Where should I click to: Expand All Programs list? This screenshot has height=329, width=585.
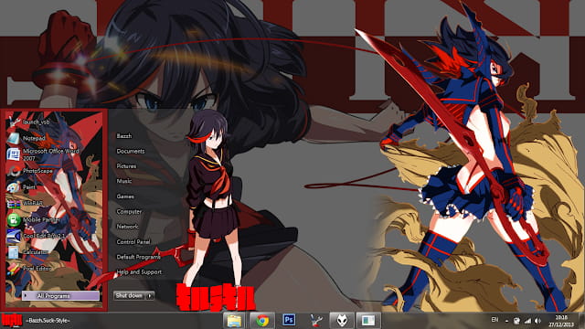click(60, 296)
